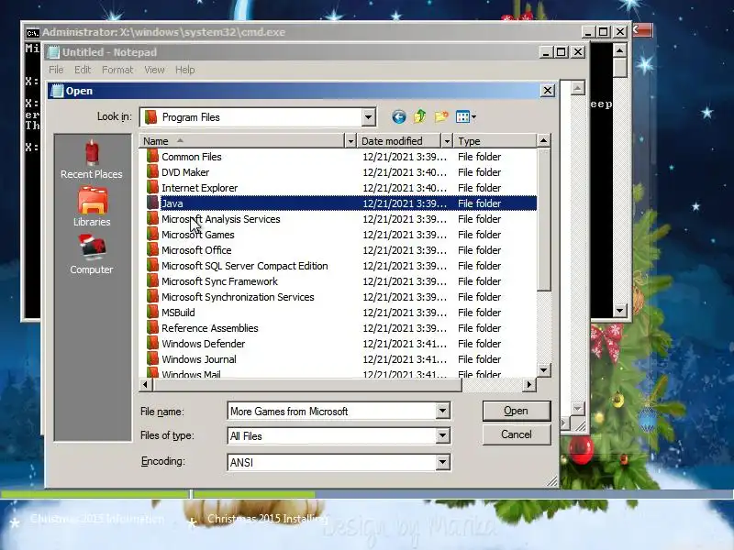This screenshot has height=550, width=734.
Task: Select the Microsoft Games folder icon
Action: pyautogui.click(x=152, y=235)
